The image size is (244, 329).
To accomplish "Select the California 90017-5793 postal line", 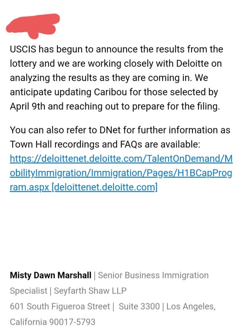I will point(52,322).
